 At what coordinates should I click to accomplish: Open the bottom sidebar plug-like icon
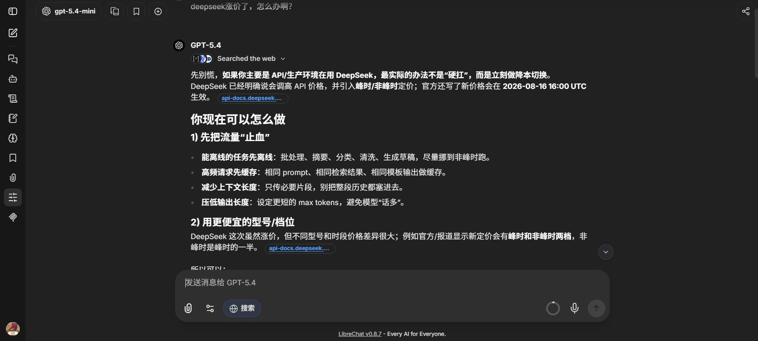pyautogui.click(x=13, y=217)
